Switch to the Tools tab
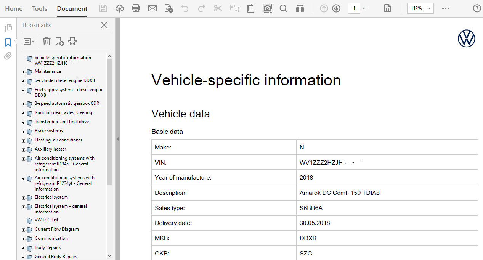The height and width of the screenshot is (260, 483). (x=40, y=8)
